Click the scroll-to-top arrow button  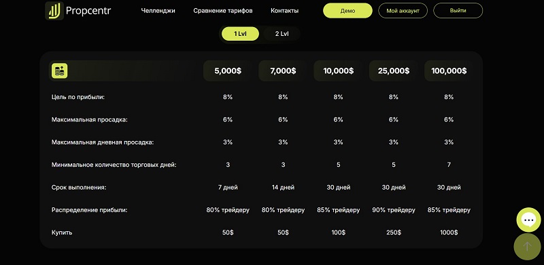click(528, 247)
